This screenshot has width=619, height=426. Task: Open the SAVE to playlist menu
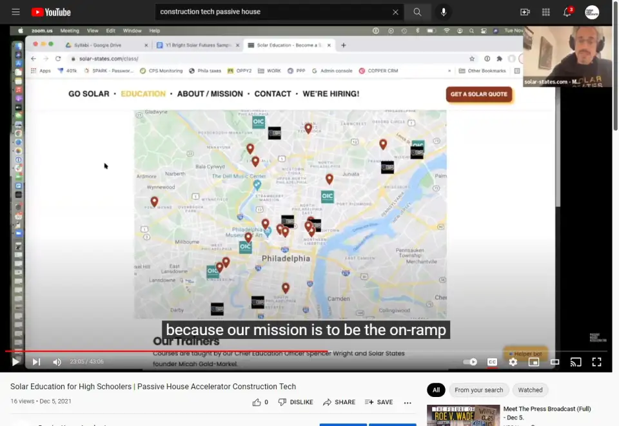(378, 402)
